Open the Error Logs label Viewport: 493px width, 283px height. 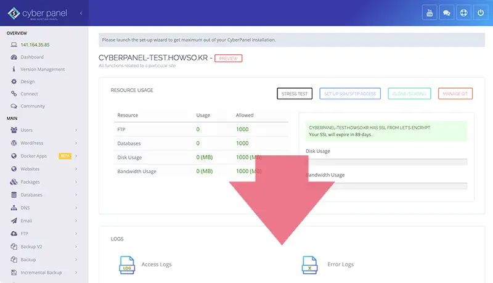tap(341, 265)
